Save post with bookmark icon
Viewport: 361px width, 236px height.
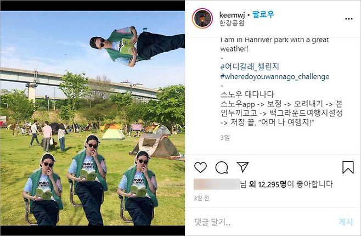tap(348, 167)
